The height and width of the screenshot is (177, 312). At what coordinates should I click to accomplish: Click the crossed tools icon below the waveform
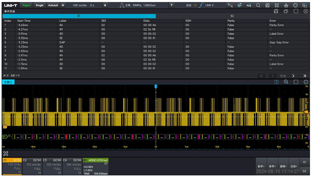tap(6, 153)
